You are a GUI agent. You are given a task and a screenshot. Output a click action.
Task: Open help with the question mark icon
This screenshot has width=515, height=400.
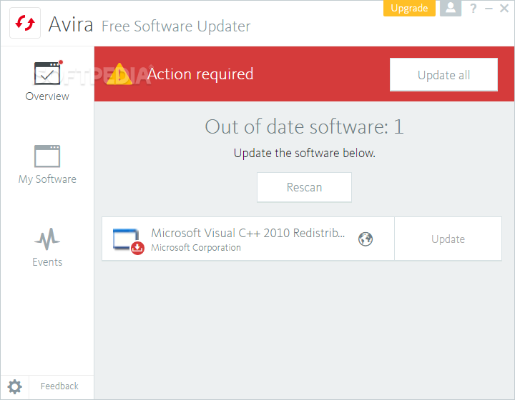click(x=473, y=8)
